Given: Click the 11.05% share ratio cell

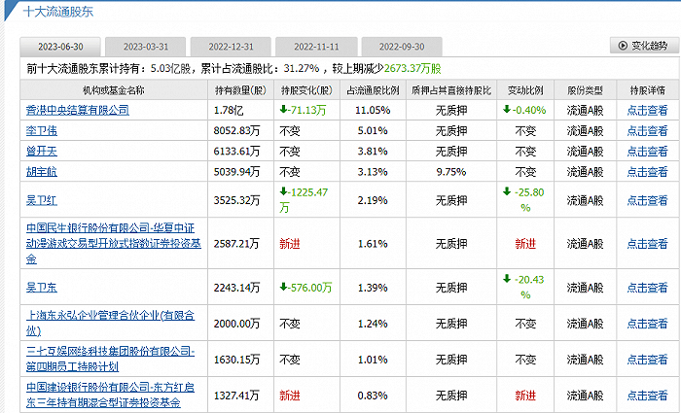Looking at the screenshot, I should point(373,110).
